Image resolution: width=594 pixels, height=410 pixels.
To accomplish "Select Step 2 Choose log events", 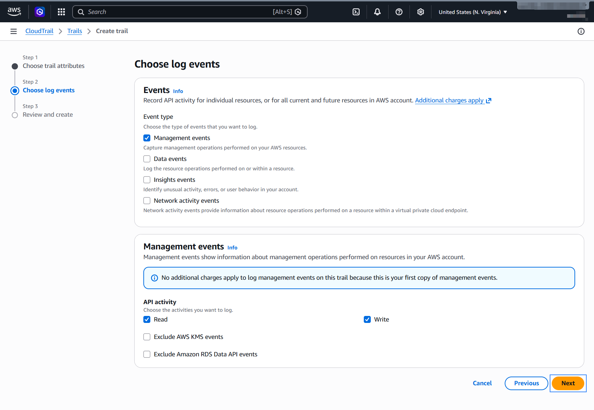I will (48, 90).
